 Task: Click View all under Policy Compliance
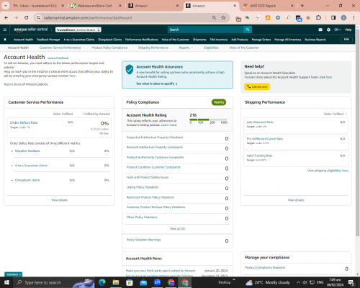pyautogui.click(x=177, y=229)
